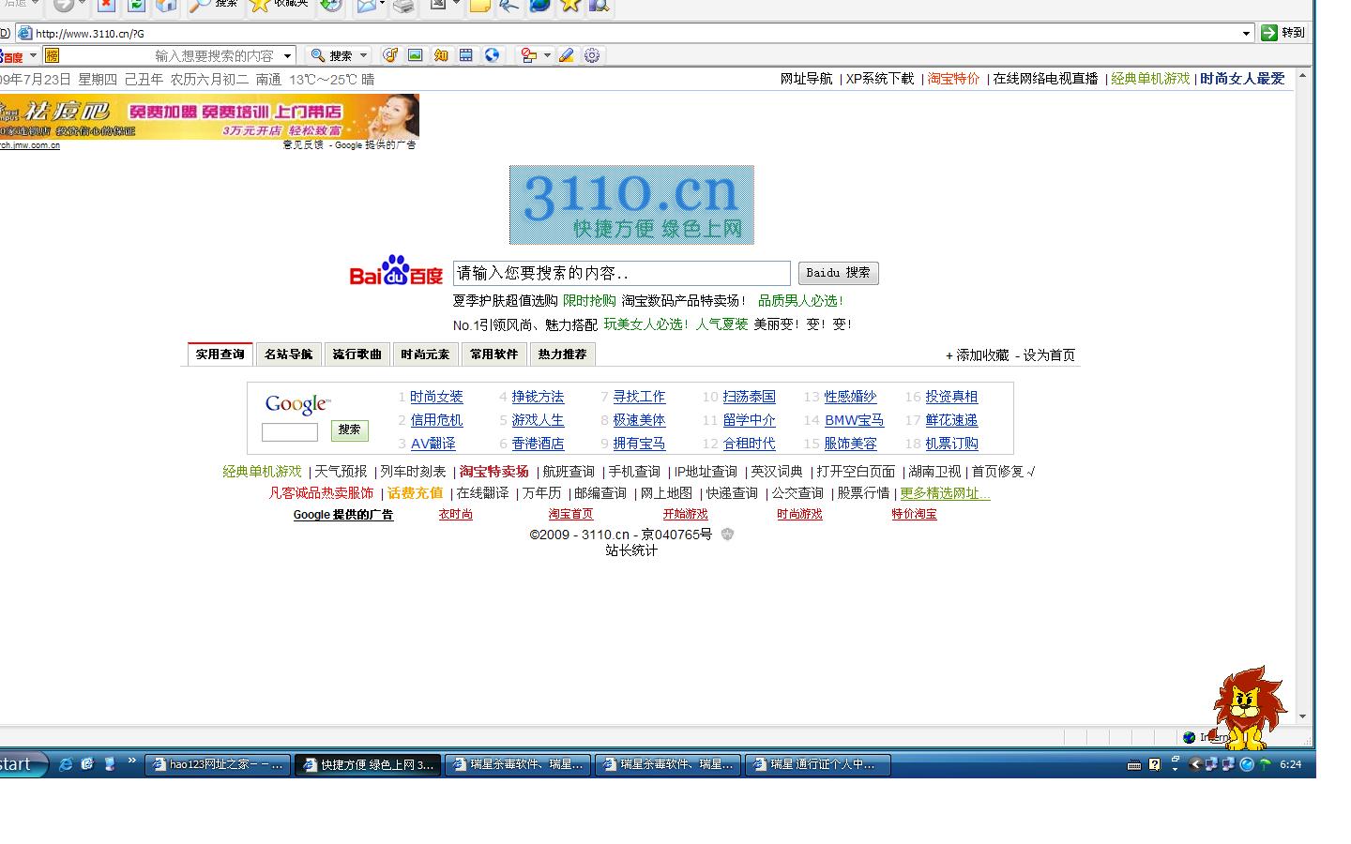Open browsing History clock icon

(330, 6)
